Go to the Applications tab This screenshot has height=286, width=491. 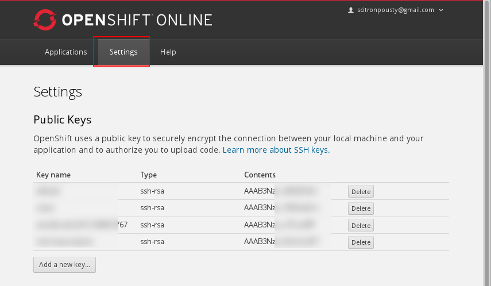coord(65,52)
